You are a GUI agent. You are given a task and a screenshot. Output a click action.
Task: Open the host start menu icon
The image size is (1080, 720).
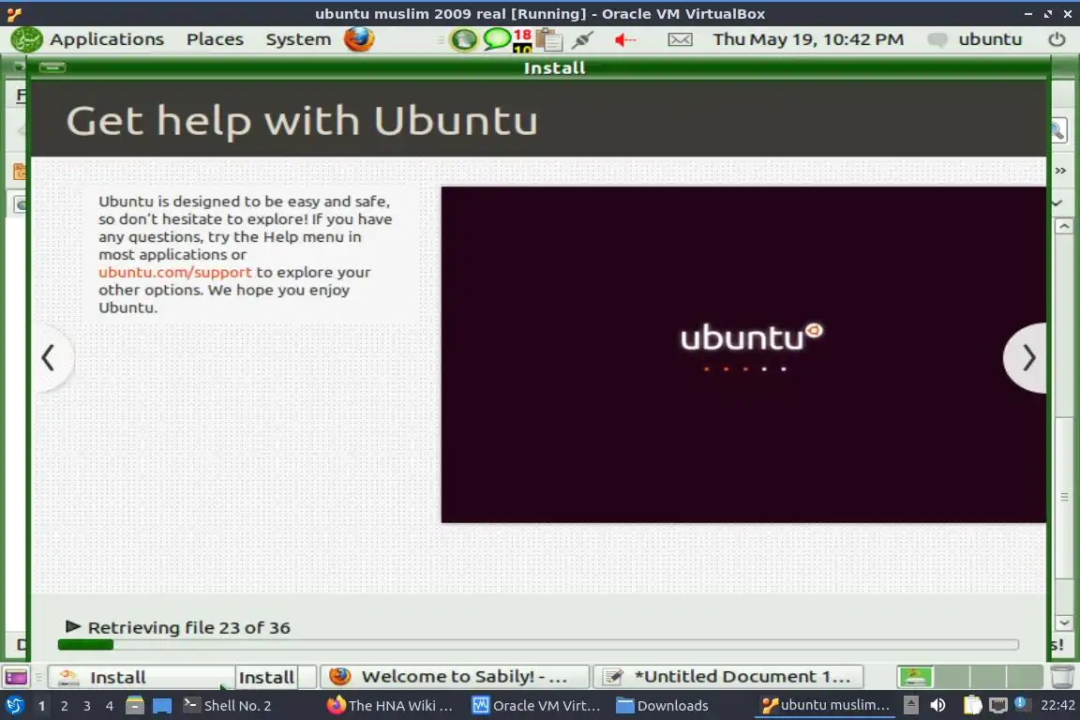click(14, 706)
